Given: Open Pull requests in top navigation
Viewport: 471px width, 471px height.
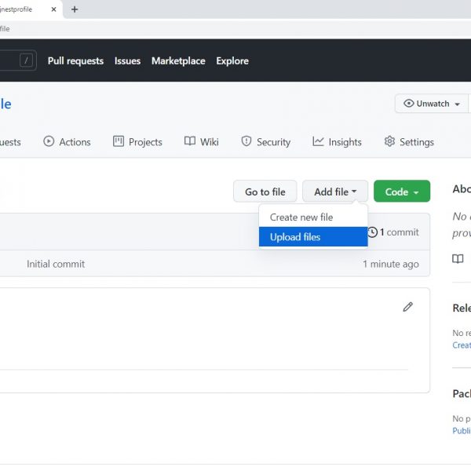Looking at the screenshot, I should pos(75,61).
